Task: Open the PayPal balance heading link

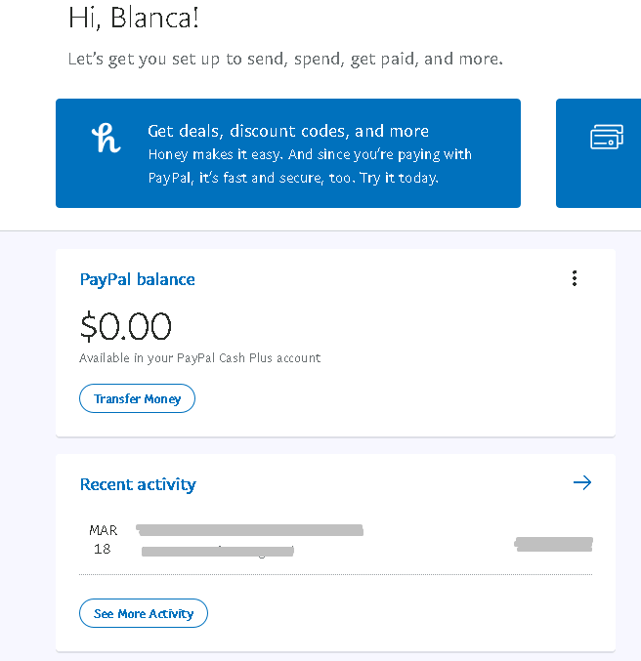Action: point(137,279)
